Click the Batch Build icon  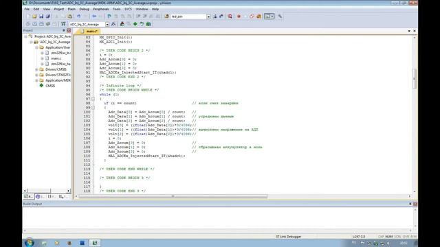click(48, 24)
